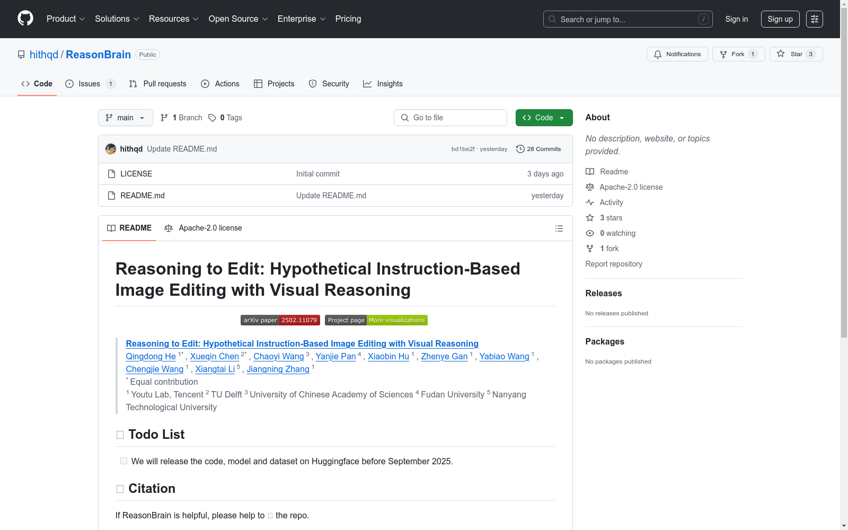Click the Packages heading link

(x=605, y=341)
